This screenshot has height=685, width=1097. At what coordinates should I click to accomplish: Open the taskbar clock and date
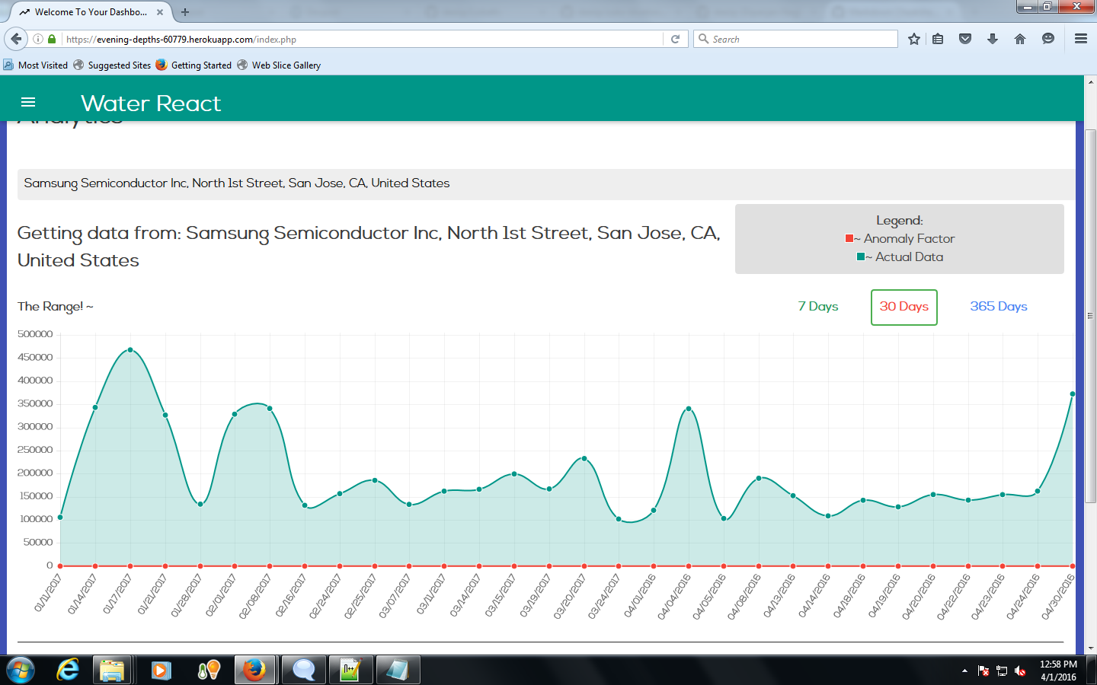(1058, 671)
